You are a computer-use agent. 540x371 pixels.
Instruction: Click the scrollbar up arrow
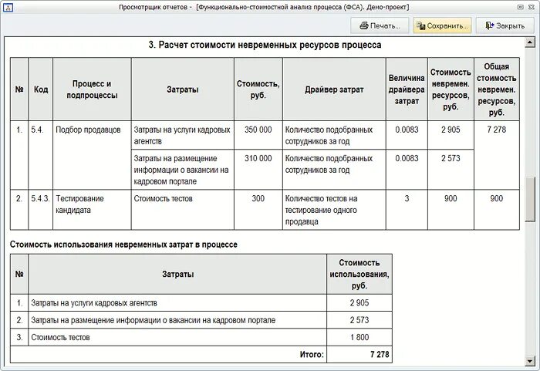(x=530, y=42)
